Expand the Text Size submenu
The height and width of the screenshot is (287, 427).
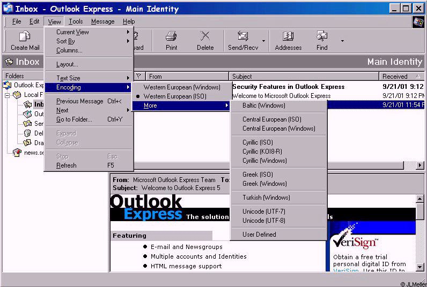coord(89,78)
